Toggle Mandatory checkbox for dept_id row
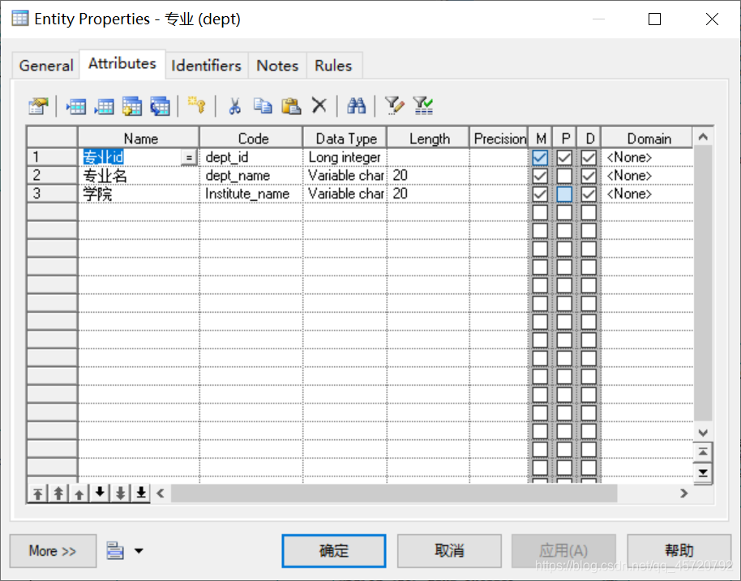 pos(540,157)
